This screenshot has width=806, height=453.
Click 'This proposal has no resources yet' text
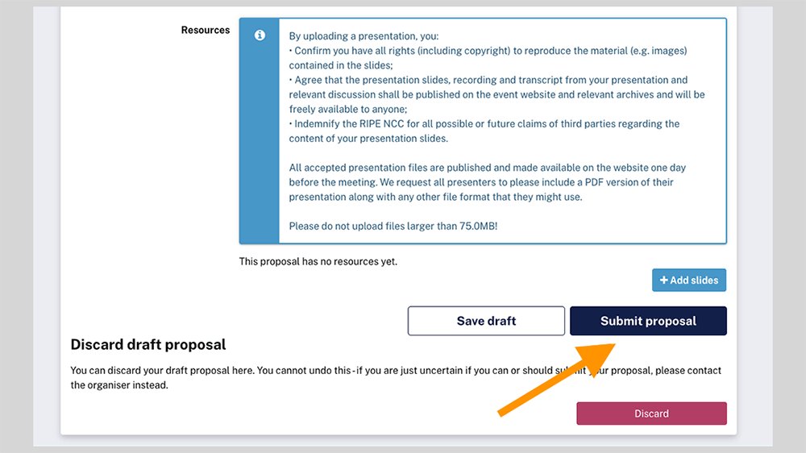tap(318, 261)
